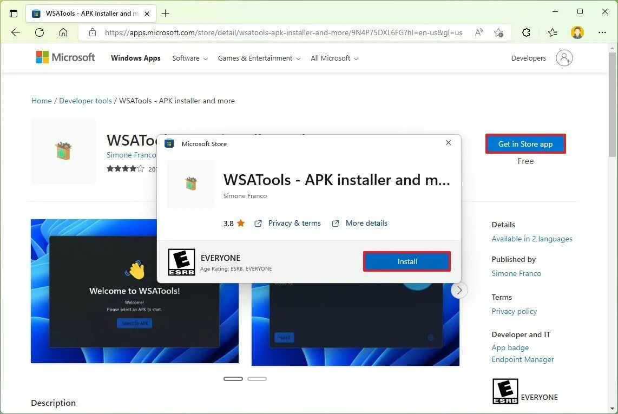
Task: View site lock information icon
Action: (x=92, y=32)
